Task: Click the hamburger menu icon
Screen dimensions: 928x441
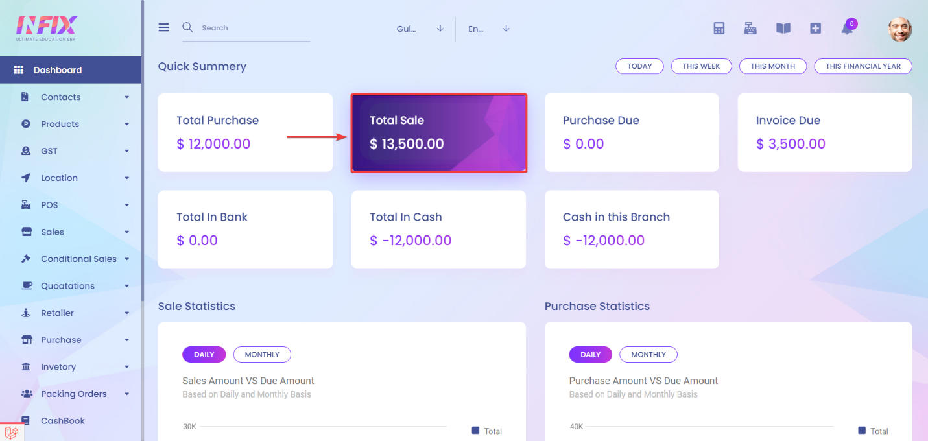Action: [163, 27]
